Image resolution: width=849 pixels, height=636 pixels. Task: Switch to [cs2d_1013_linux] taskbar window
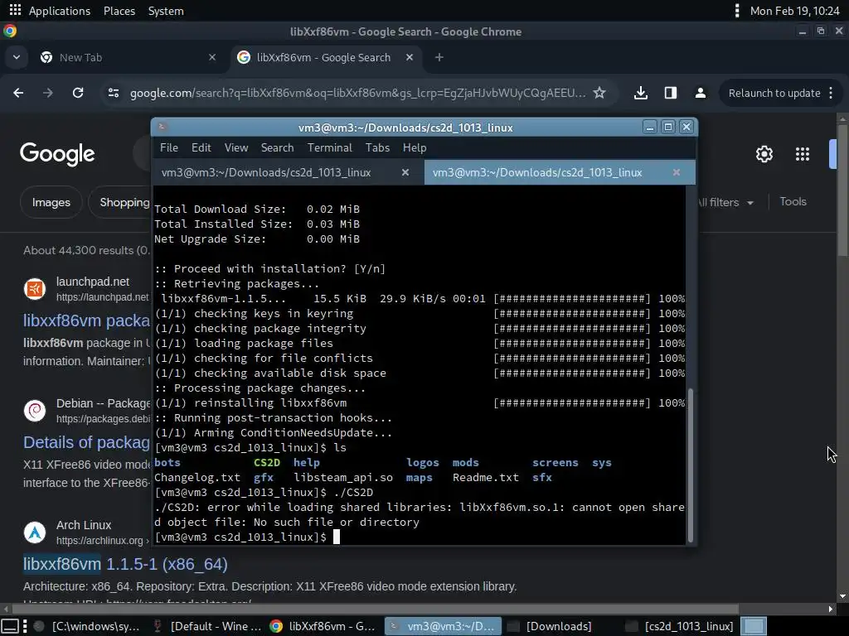681,626
